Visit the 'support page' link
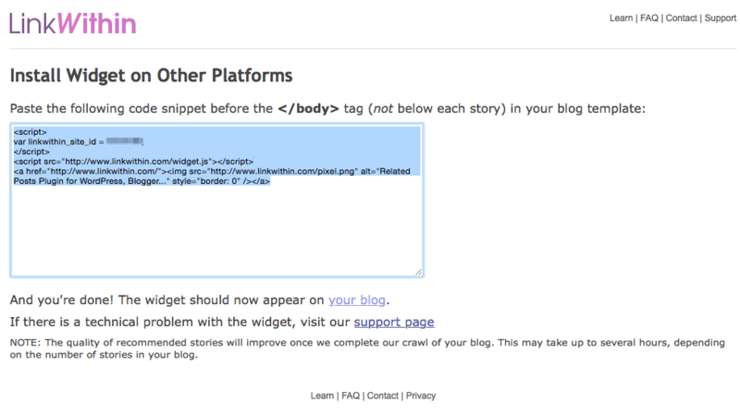 click(x=394, y=323)
